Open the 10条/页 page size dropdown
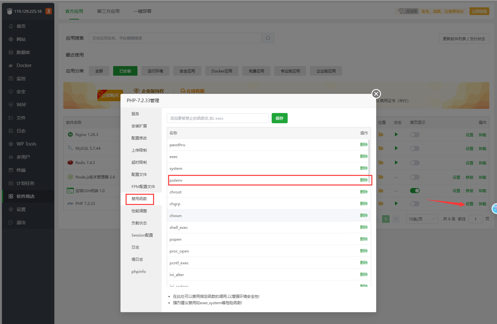The height and width of the screenshot is (324, 497). click(x=422, y=219)
